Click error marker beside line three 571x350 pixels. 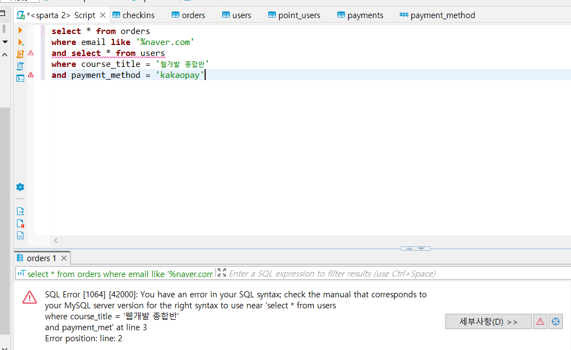pos(31,53)
